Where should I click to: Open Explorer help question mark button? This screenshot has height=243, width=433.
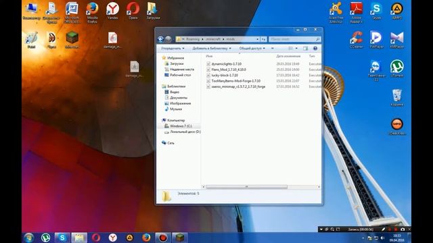point(315,48)
